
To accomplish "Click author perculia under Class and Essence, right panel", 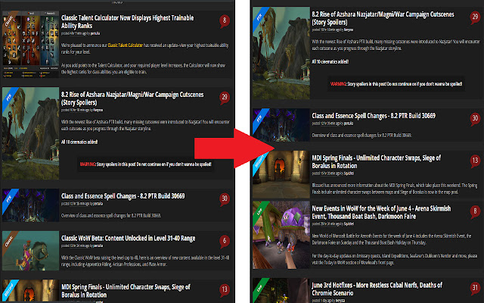I will pyautogui.click(x=349, y=123).
